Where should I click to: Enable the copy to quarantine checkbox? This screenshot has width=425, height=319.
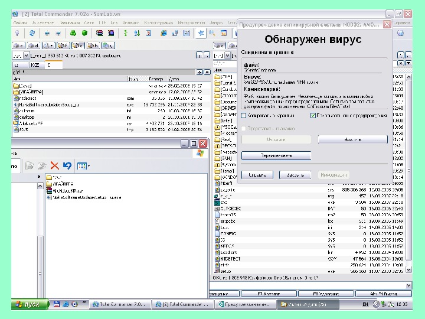point(243,116)
